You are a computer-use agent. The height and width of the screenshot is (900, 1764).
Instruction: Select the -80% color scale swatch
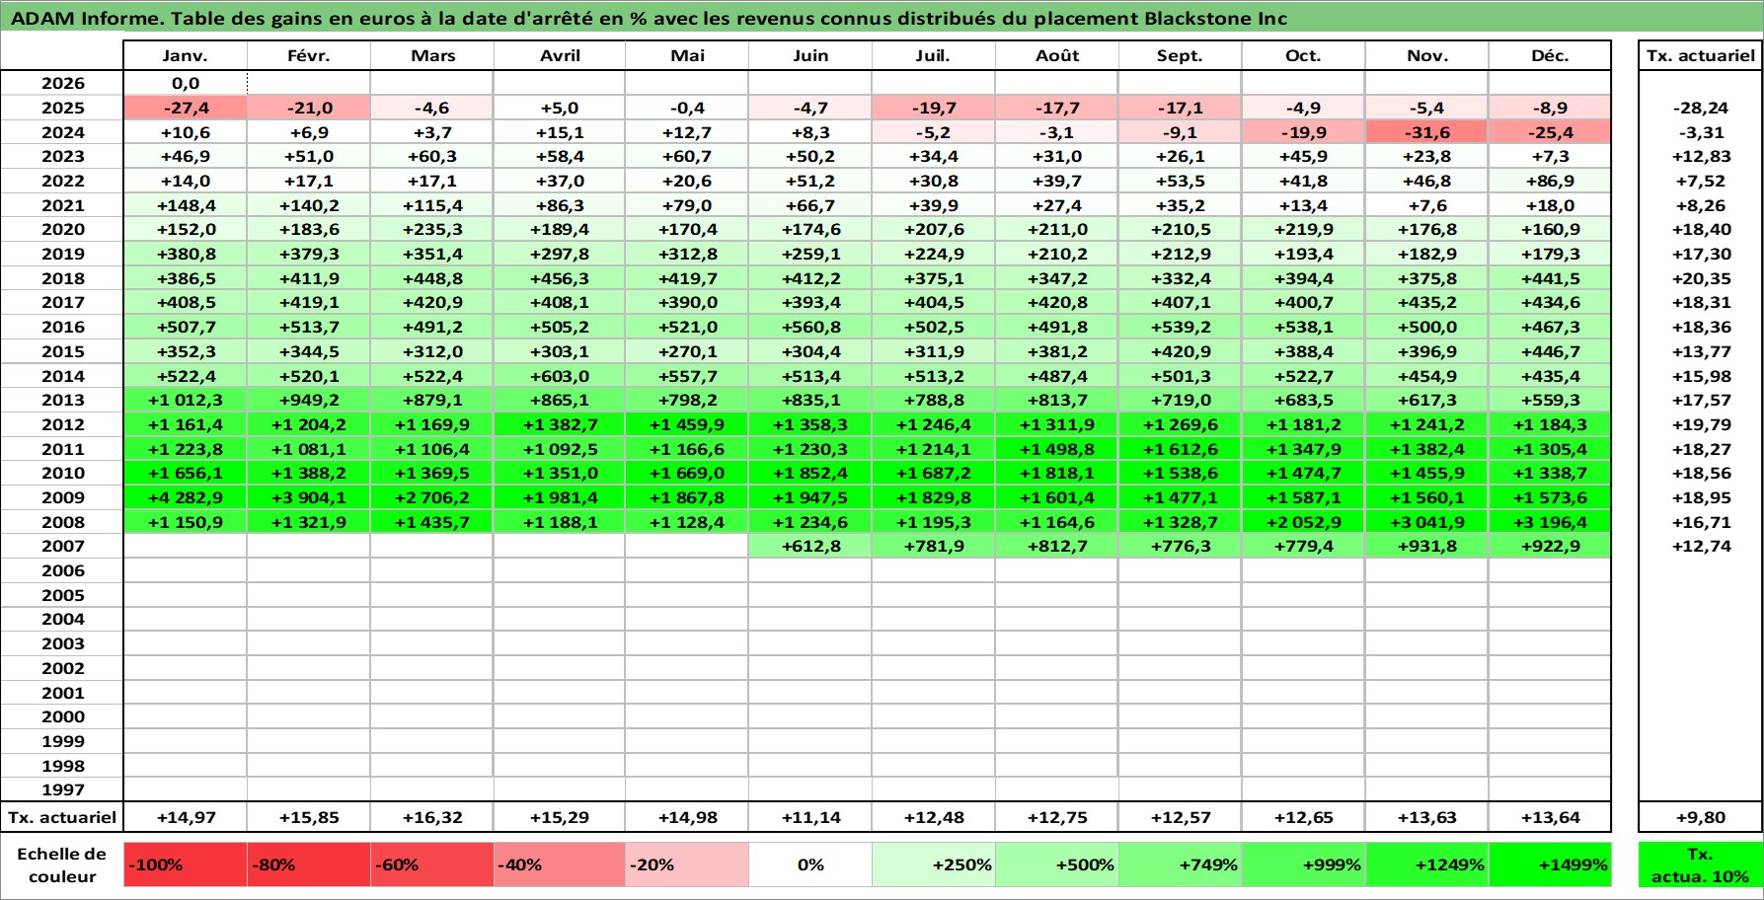point(309,865)
